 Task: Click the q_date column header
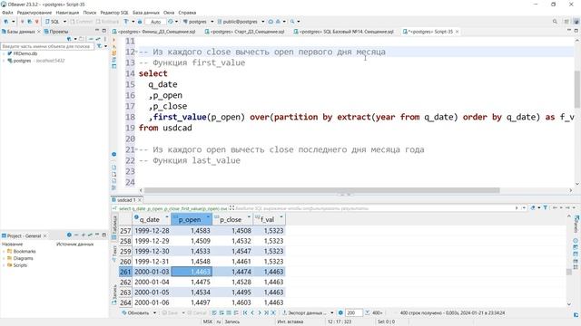point(152,219)
